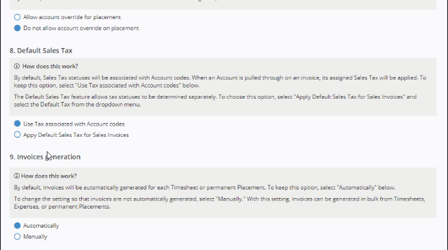
Task: Click the 'Manually' label text
Action: tap(35, 237)
